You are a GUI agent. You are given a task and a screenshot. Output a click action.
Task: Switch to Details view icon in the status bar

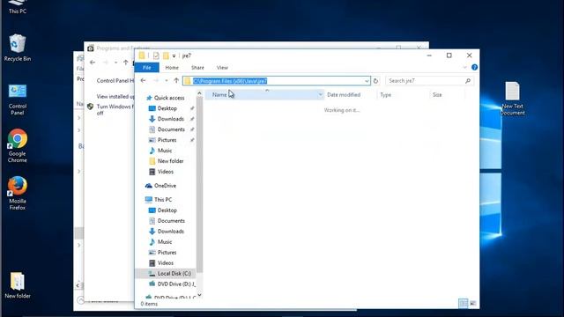tap(463, 303)
